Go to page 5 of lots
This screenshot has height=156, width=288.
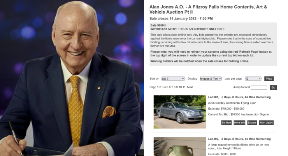pyautogui.click(x=167, y=87)
